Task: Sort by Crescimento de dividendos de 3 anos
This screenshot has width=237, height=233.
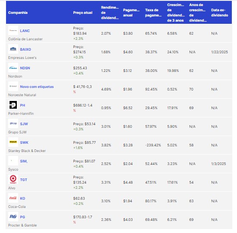Action: (x=176, y=13)
